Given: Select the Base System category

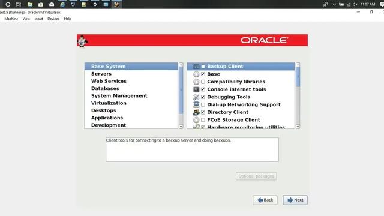Looking at the screenshot, I should pos(131,67).
